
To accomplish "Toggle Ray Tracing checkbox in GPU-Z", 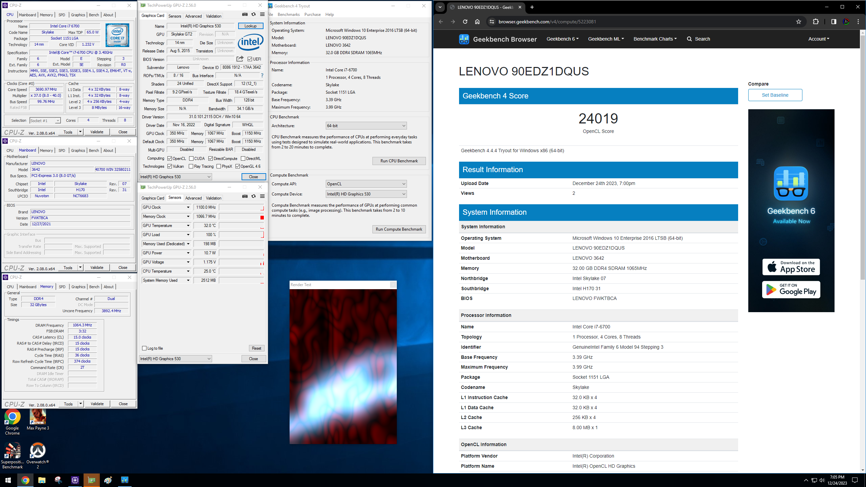I will pyautogui.click(x=191, y=166).
